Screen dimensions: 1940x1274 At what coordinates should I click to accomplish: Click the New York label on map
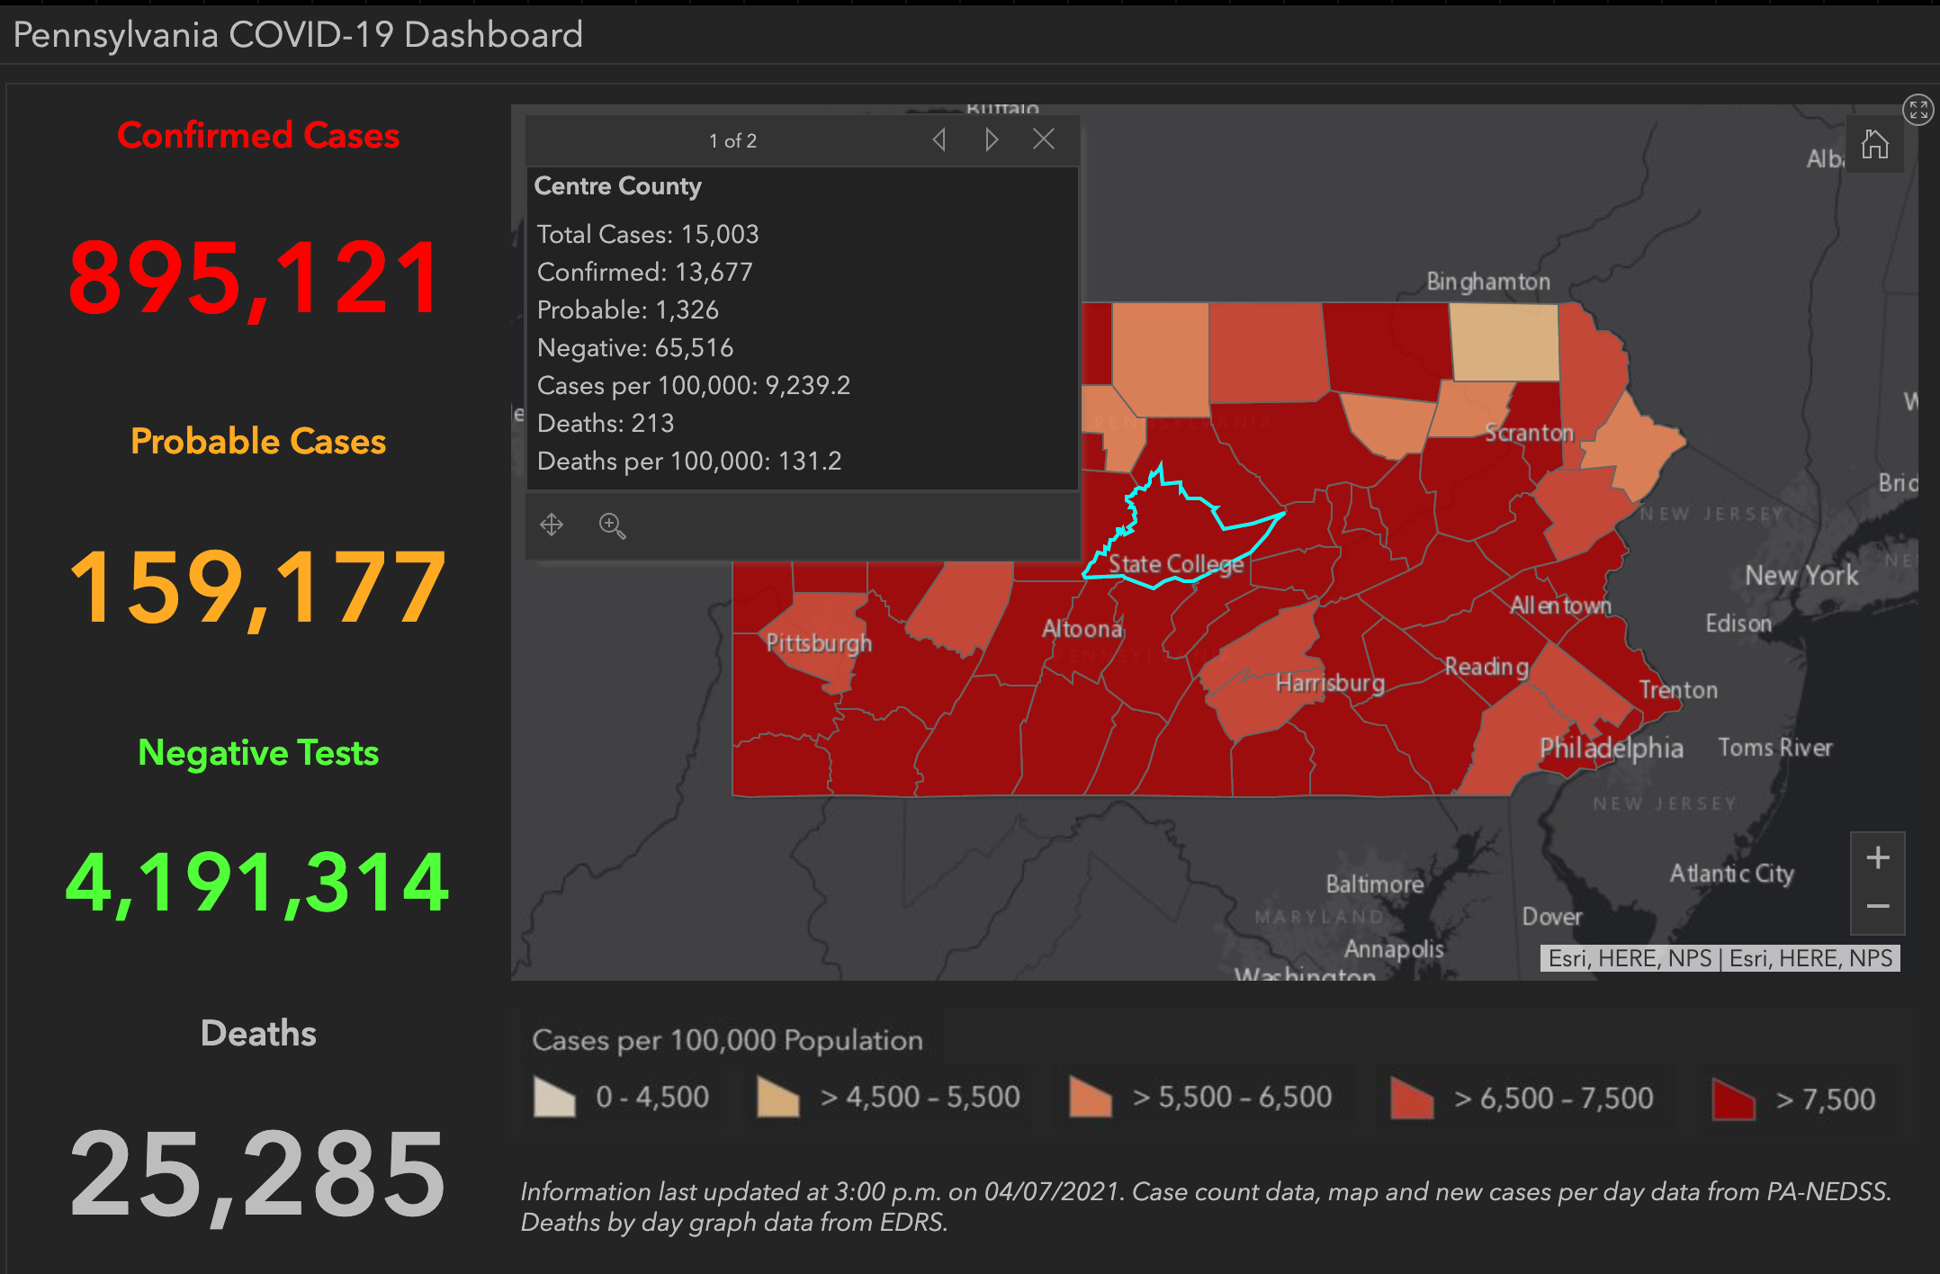tap(1801, 575)
